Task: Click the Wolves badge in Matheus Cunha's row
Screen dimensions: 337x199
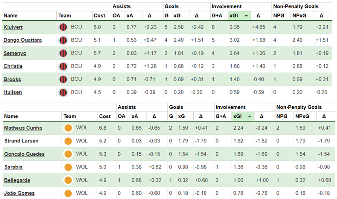Action: coord(67,128)
